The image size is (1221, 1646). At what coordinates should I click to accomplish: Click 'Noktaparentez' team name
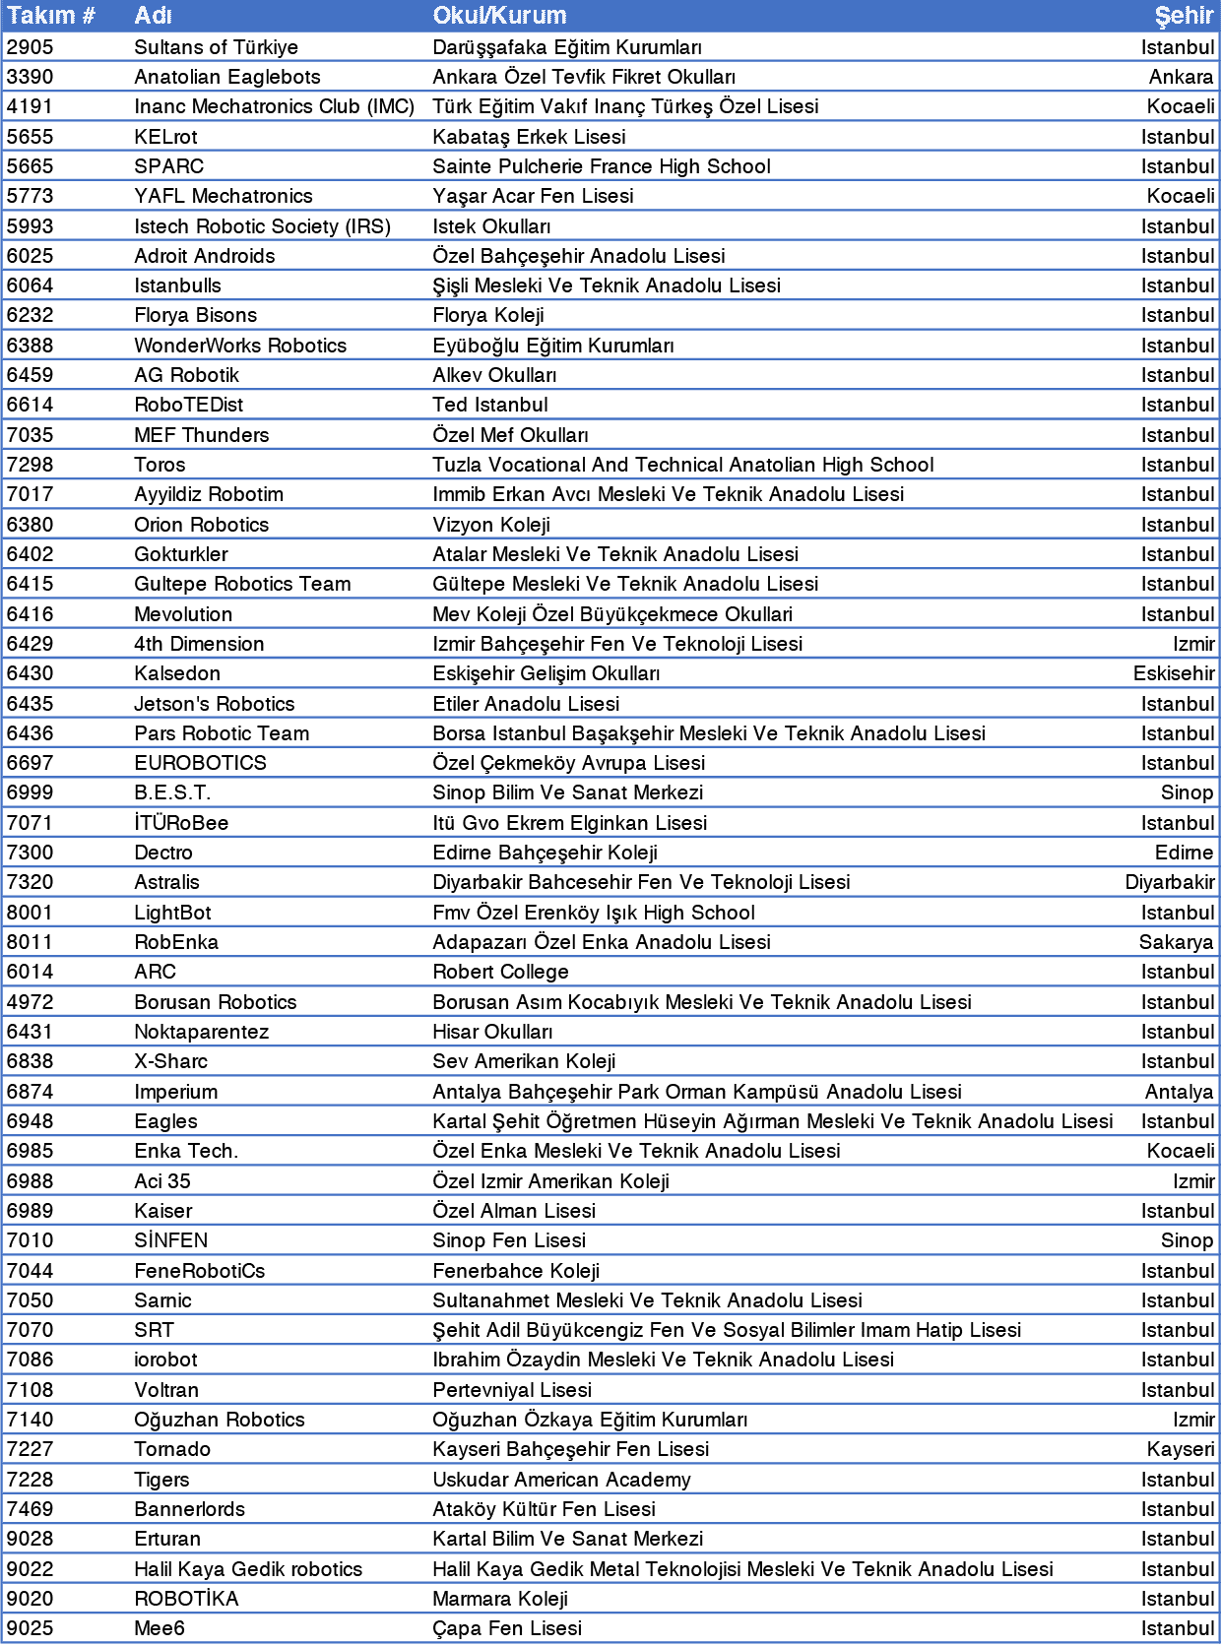pos(202,1032)
